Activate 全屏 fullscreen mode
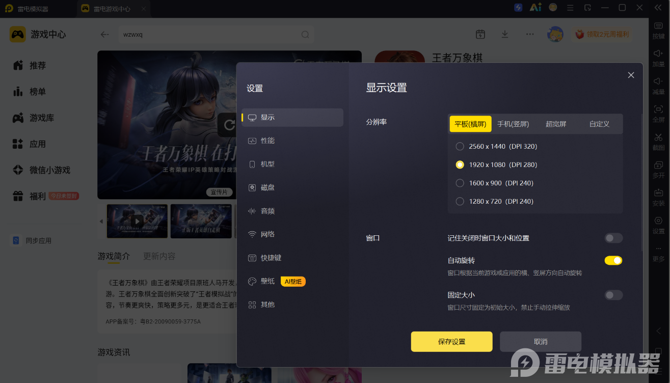670x383 pixels. 658,114
